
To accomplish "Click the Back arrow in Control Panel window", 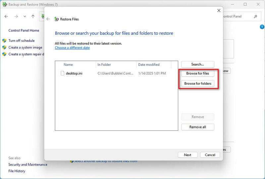I will tap(6, 16).
